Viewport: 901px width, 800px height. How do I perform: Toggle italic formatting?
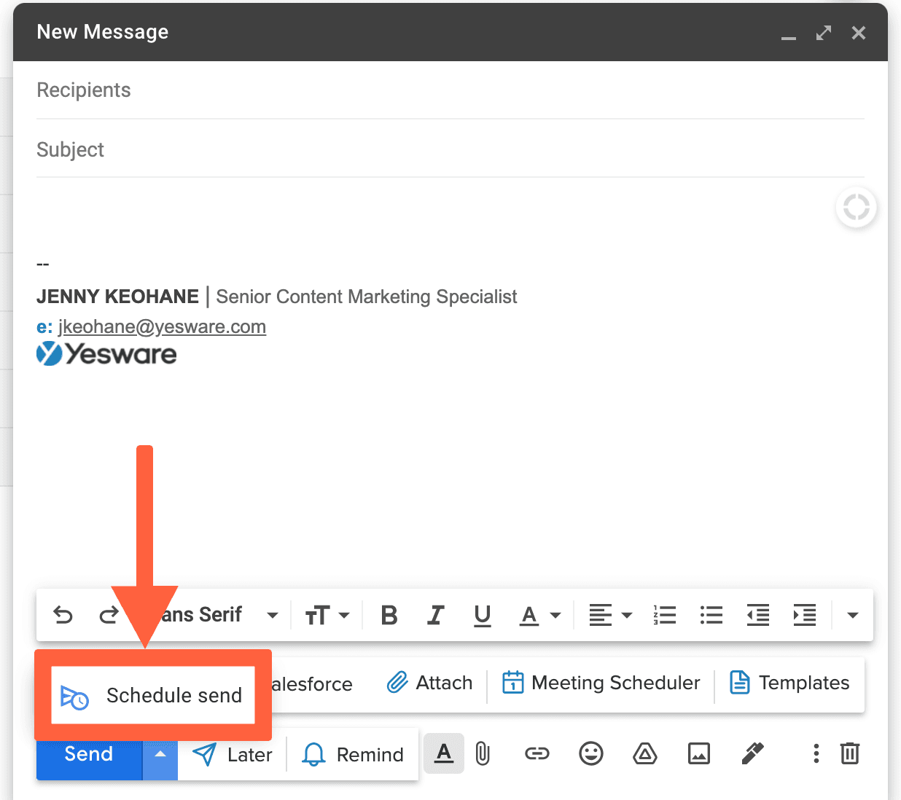pos(435,615)
